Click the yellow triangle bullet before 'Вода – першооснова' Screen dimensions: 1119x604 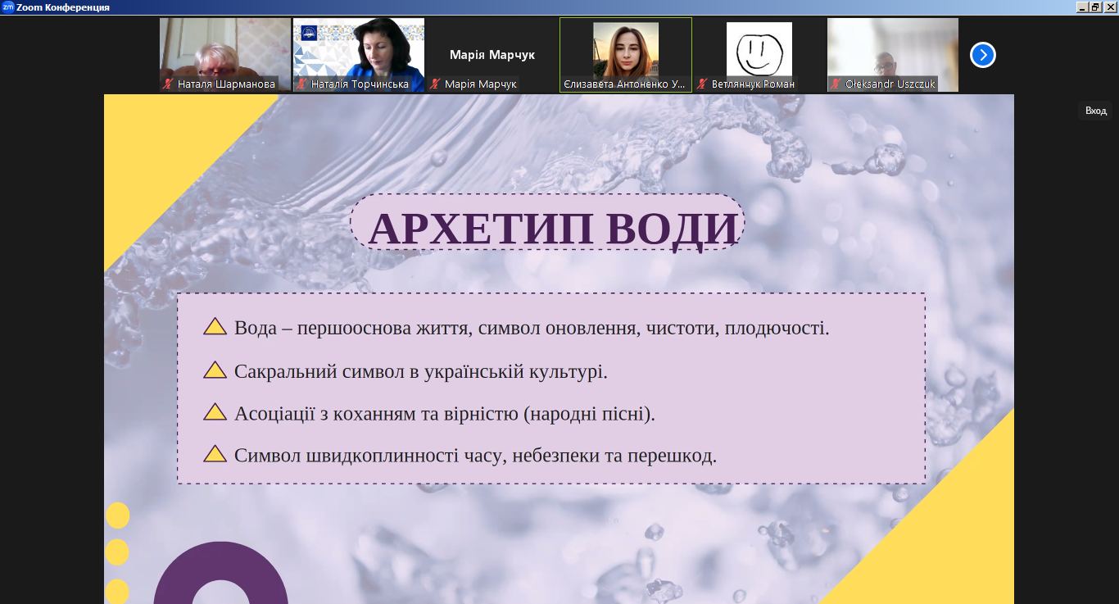(x=215, y=327)
